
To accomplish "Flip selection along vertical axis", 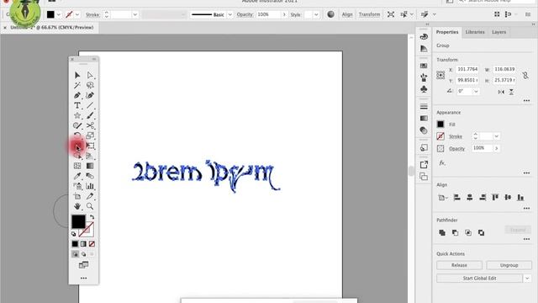I will coord(511,92).
